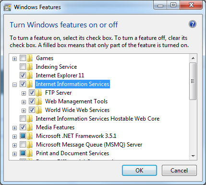The image size is (206, 185).
Task: Select the Media Features tree item
Action: click(55, 127)
